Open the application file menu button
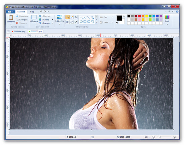This screenshot has width=185, height=145. (x=10, y=12)
